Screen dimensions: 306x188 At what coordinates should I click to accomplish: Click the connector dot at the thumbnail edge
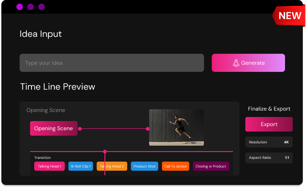[x=148, y=129]
